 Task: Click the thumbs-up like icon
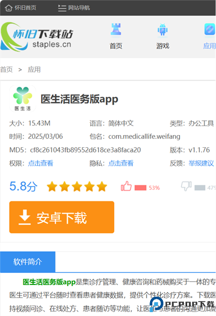coord(126,186)
